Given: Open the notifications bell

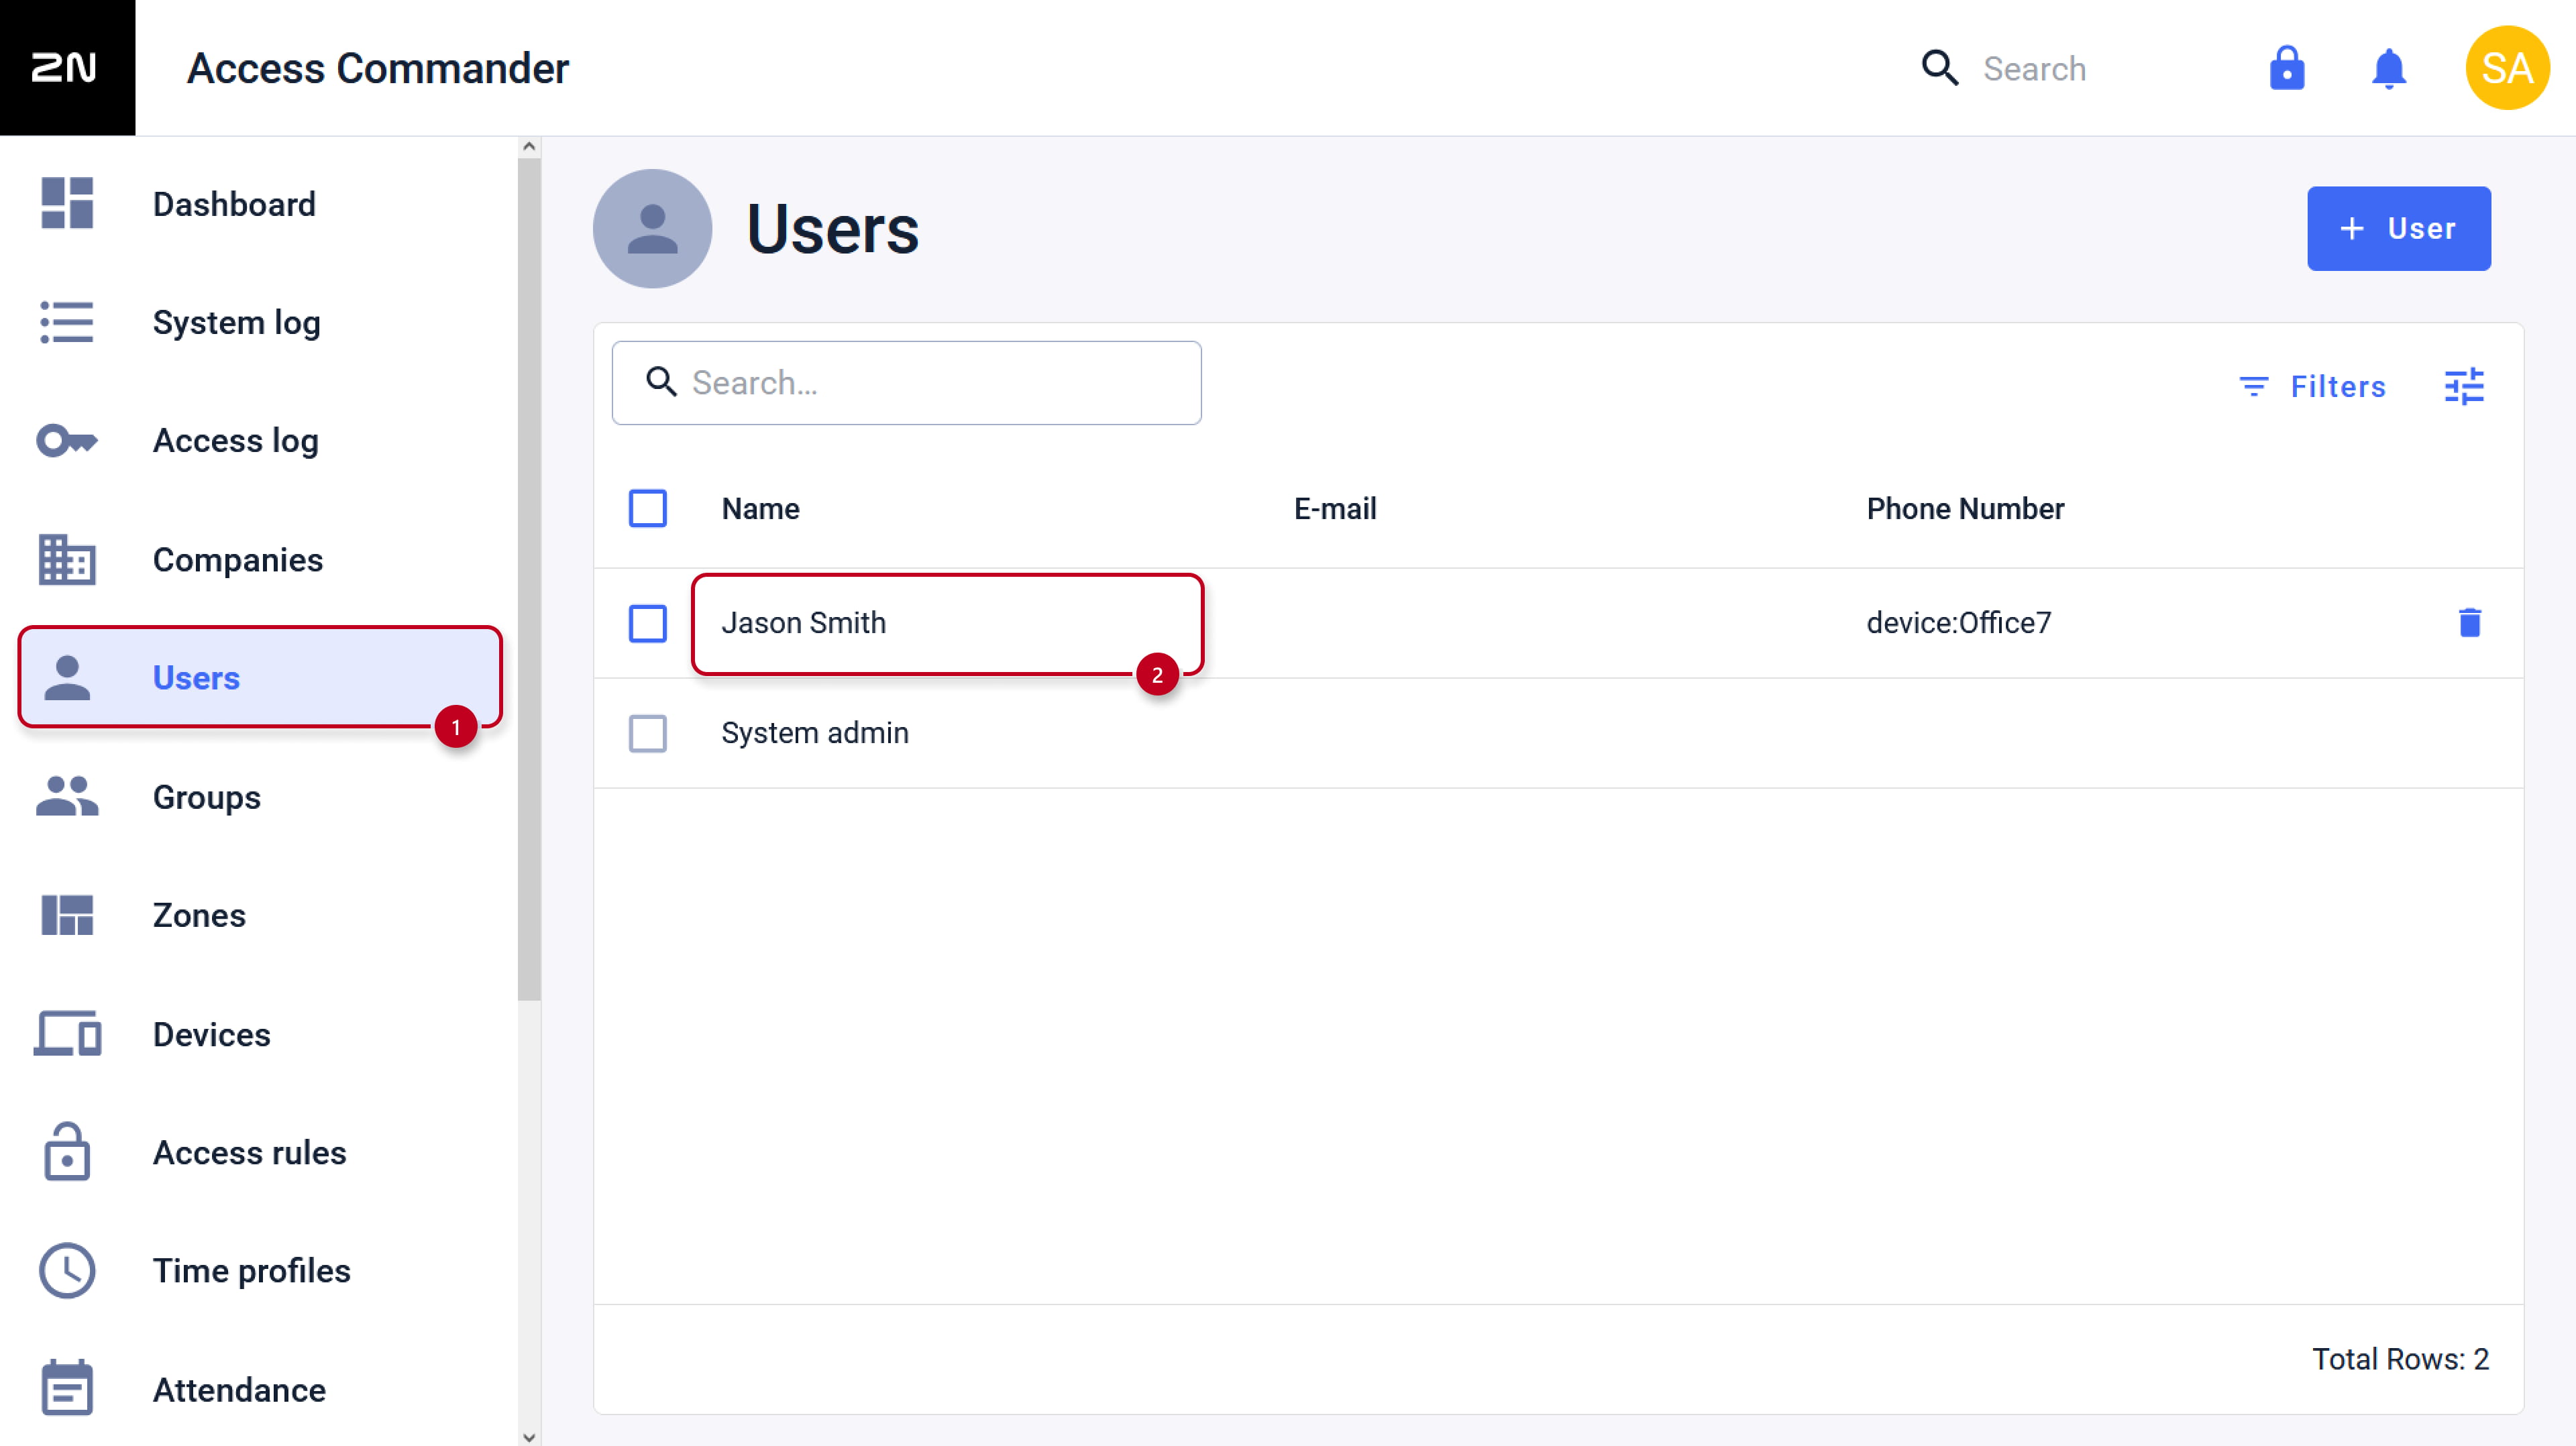Looking at the screenshot, I should pyautogui.click(x=2388, y=68).
